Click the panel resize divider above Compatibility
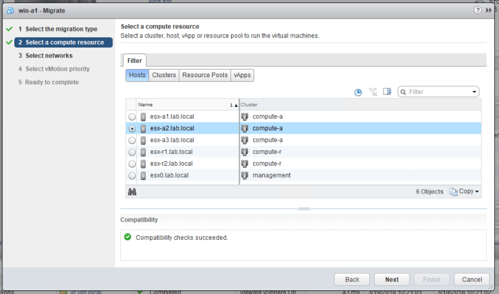Screen dimensions: 499x294 pyautogui.click(x=304, y=209)
